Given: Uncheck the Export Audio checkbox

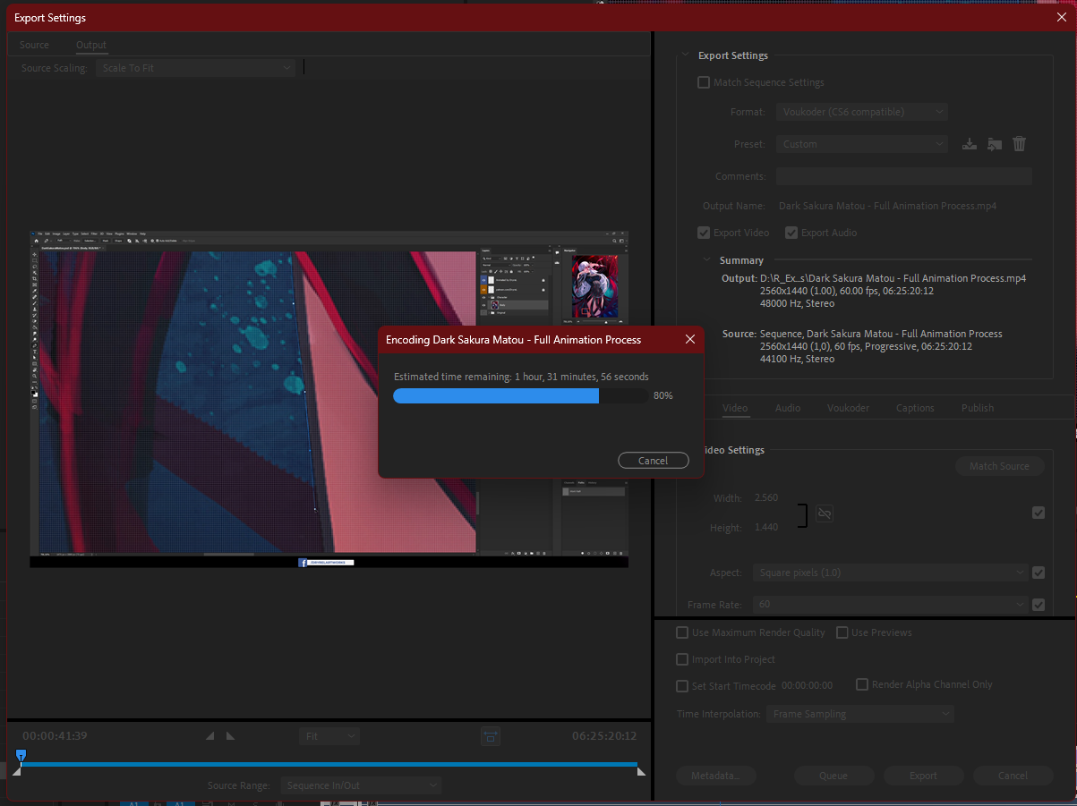Looking at the screenshot, I should pyautogui.click(x=791, y=233).
